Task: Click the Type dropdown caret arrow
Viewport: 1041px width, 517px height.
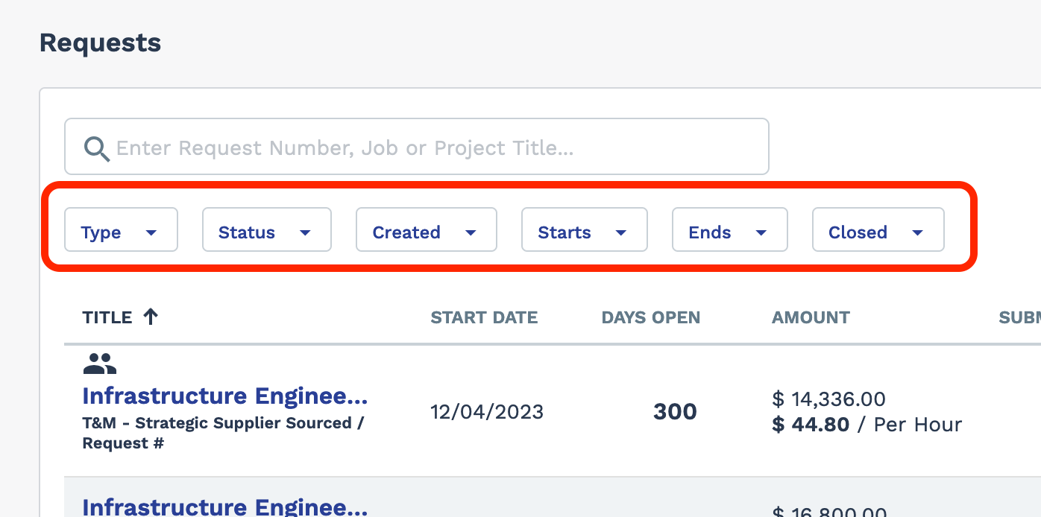Action: (x=151, y=233)
